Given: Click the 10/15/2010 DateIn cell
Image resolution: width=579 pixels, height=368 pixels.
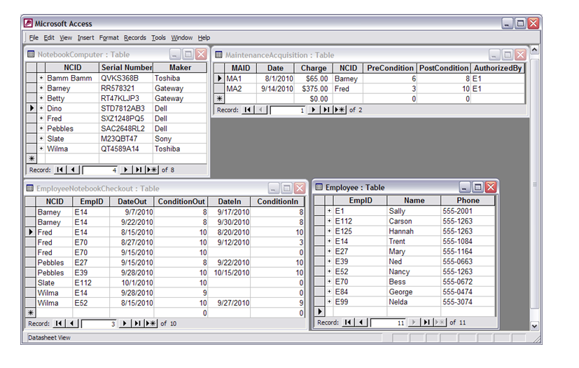Looking at the screenshot, I should pos(230,273).
